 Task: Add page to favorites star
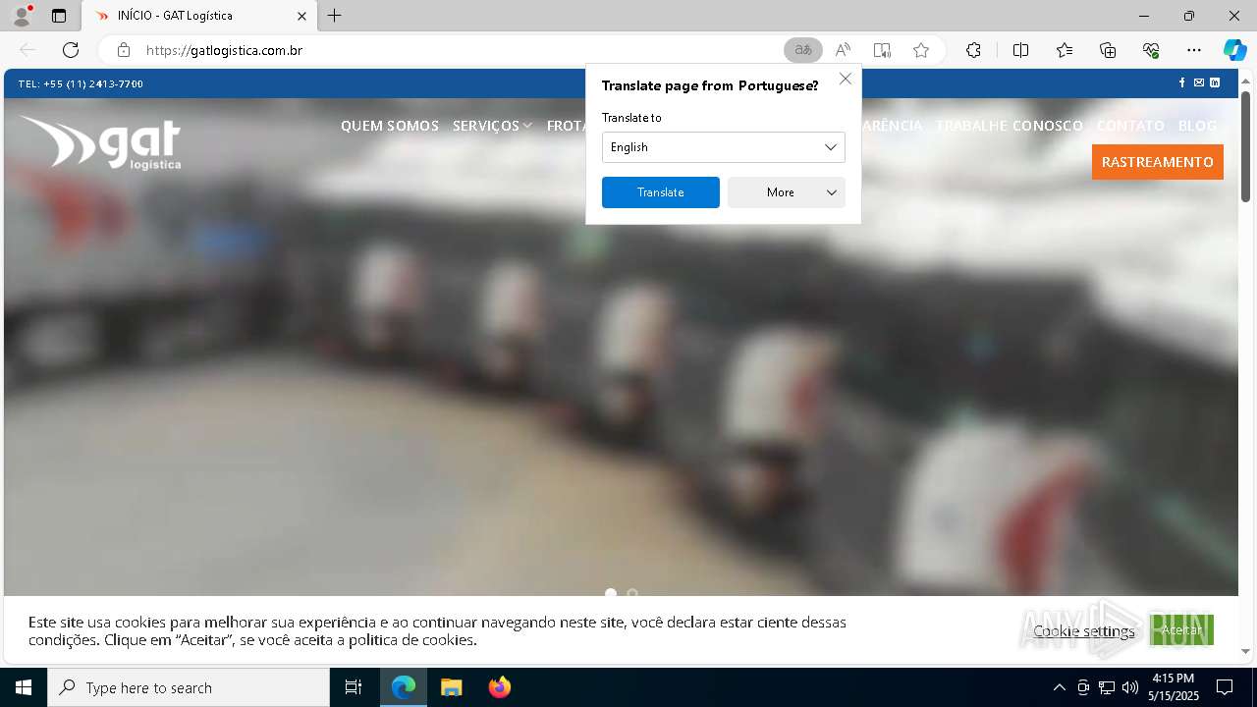coord(921,50)
